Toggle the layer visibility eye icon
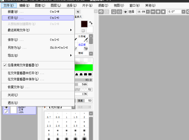 click(x=6, y=107)
